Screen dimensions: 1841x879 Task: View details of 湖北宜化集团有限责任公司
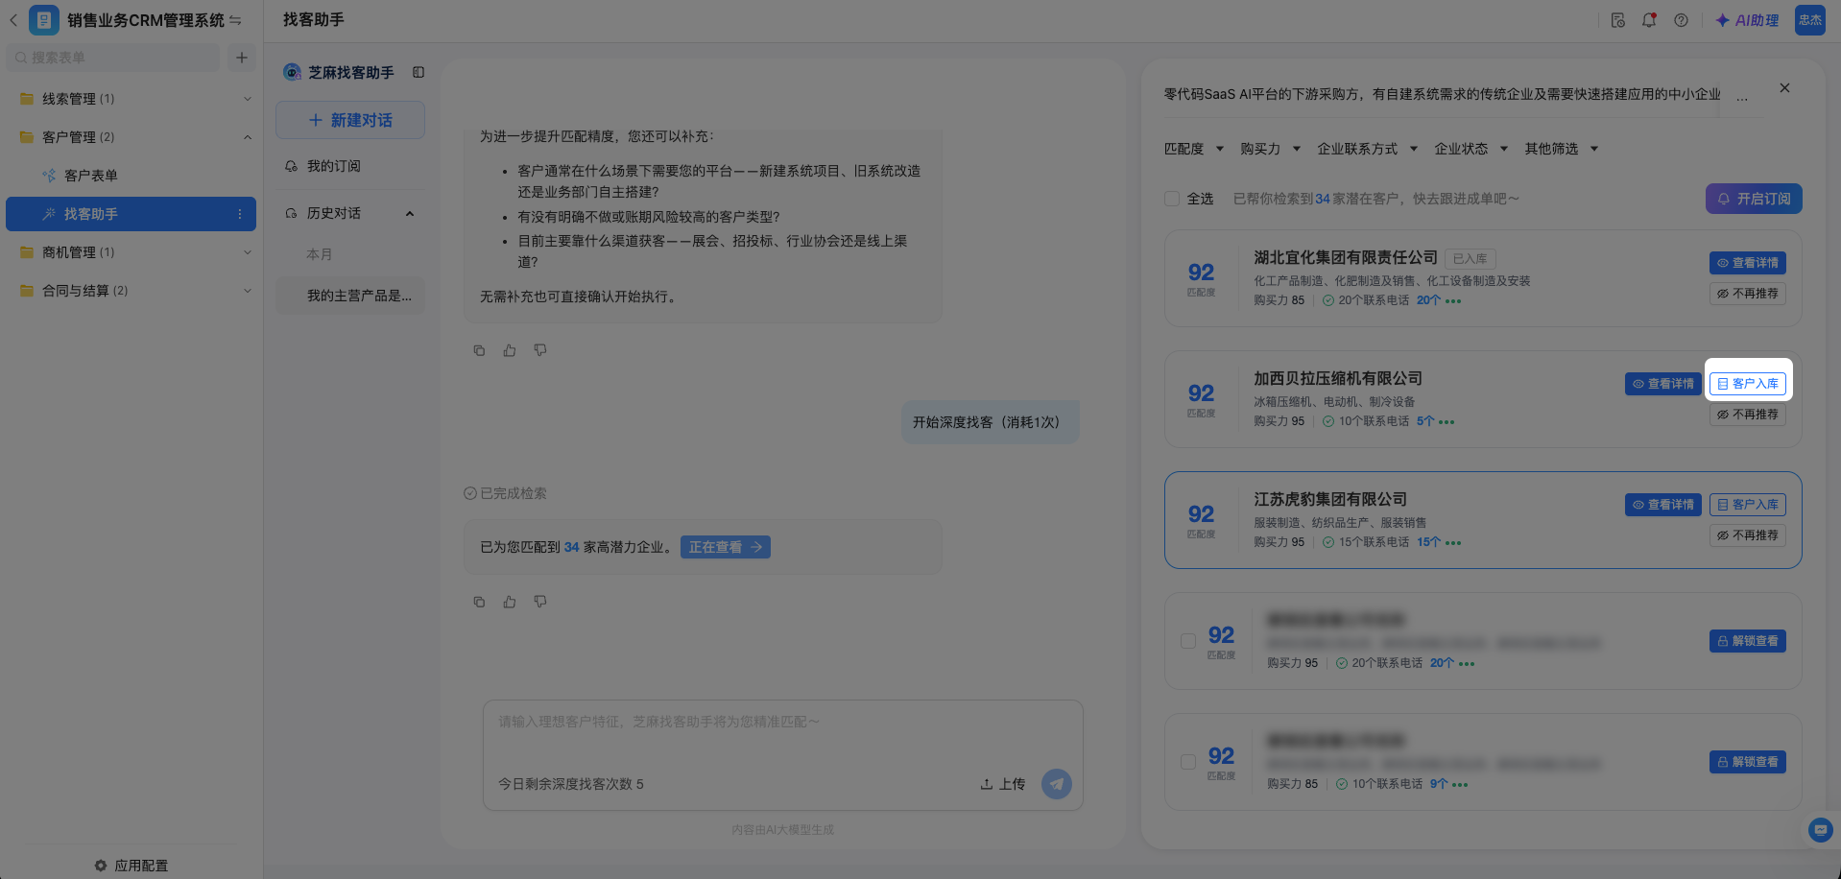(1747, 263)
